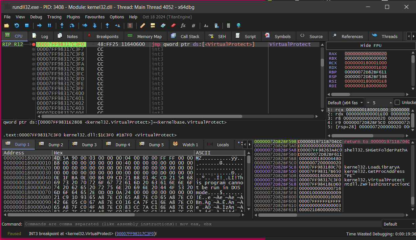
Task: Show the Labels list icon
Action: pos(163,26)
